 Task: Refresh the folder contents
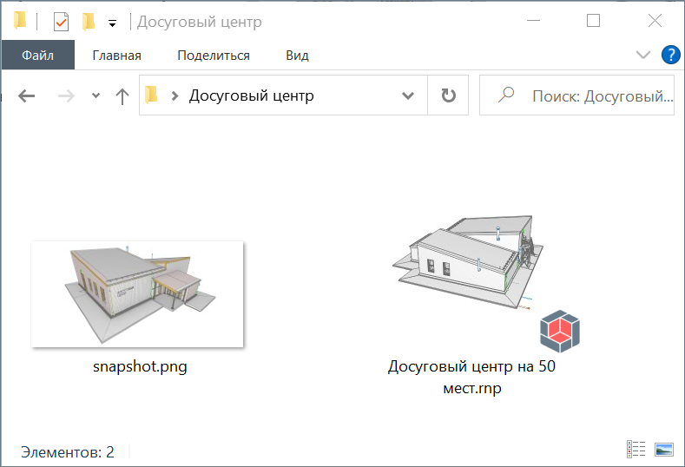[x=448, y=95]
